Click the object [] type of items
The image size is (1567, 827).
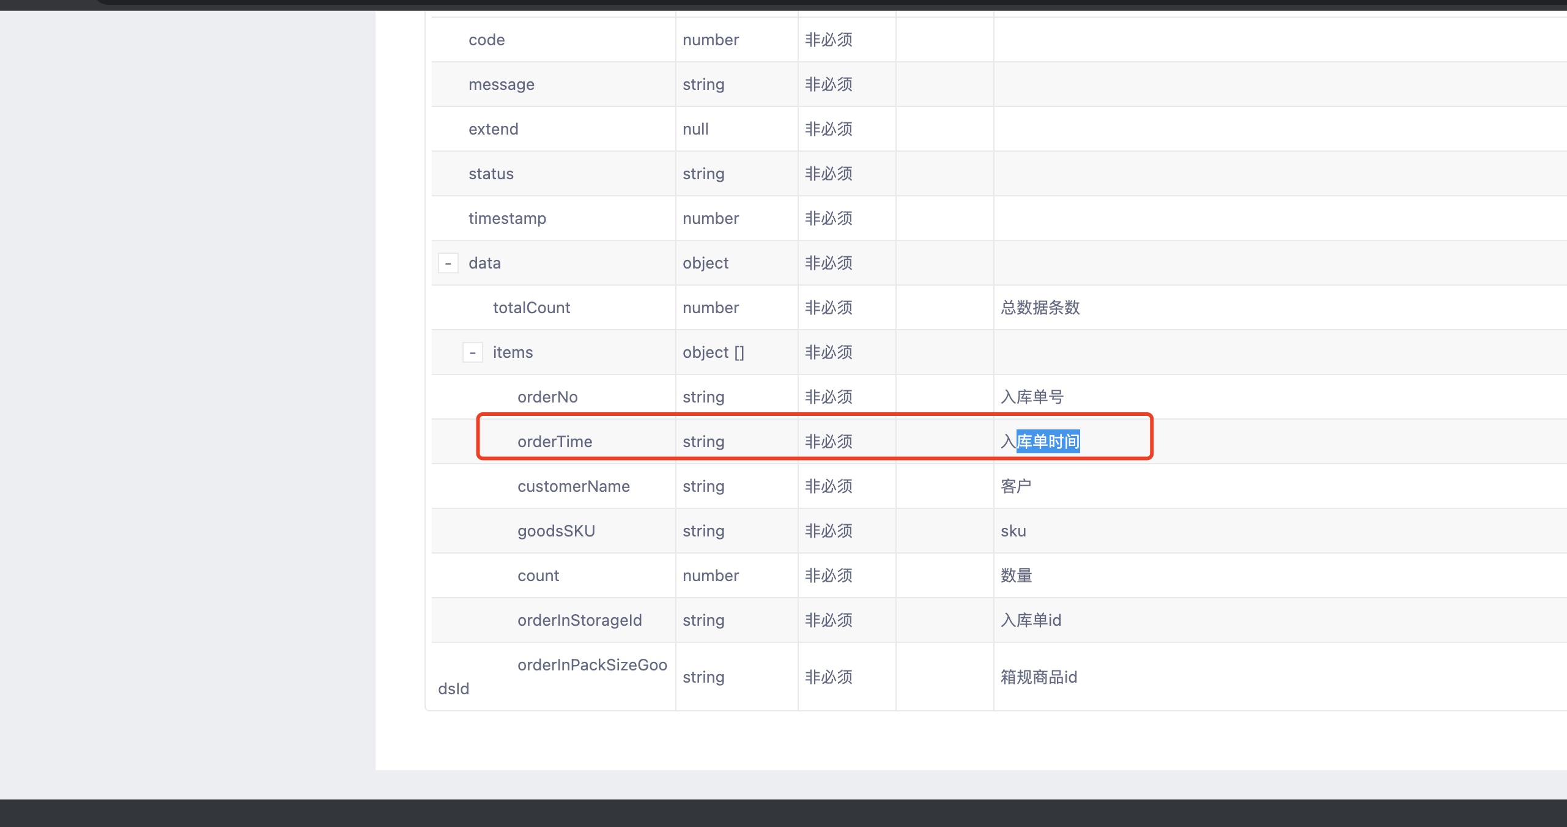click(x=713, y=352)
